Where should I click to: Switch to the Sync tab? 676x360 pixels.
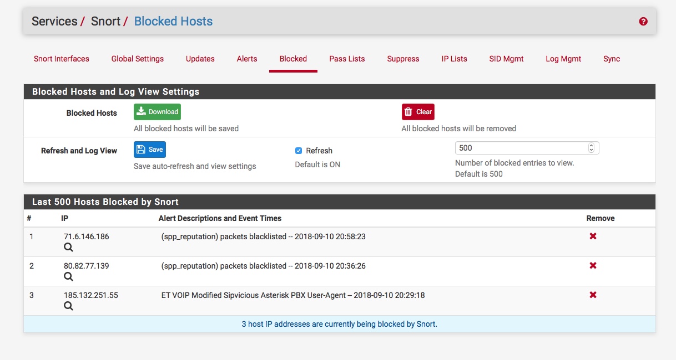coord(612,59)
